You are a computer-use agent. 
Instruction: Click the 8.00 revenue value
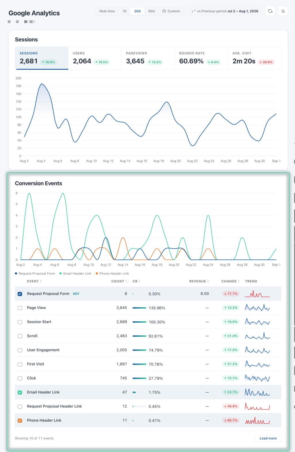(x=205, y=294)
